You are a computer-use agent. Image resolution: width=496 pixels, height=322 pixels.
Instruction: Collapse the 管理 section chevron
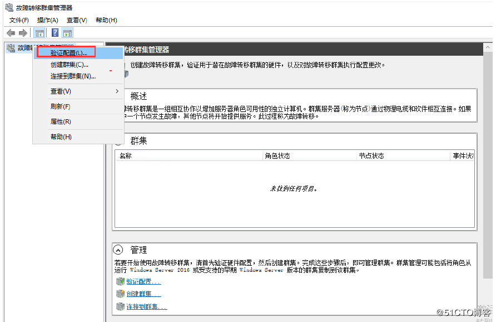(118, 250)
